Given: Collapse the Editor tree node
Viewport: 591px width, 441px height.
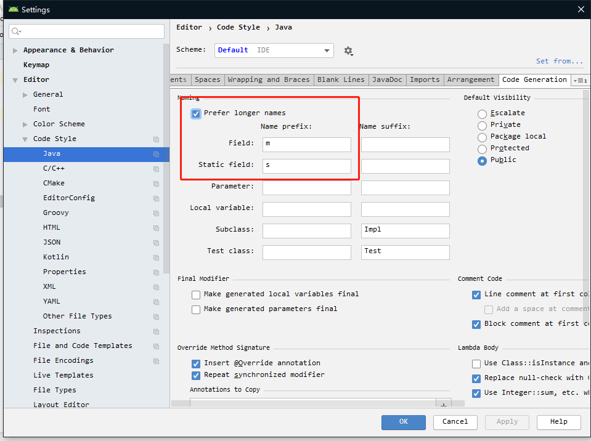Looking at the screenshot, I should pyautogui.click(x=15, y=80).
